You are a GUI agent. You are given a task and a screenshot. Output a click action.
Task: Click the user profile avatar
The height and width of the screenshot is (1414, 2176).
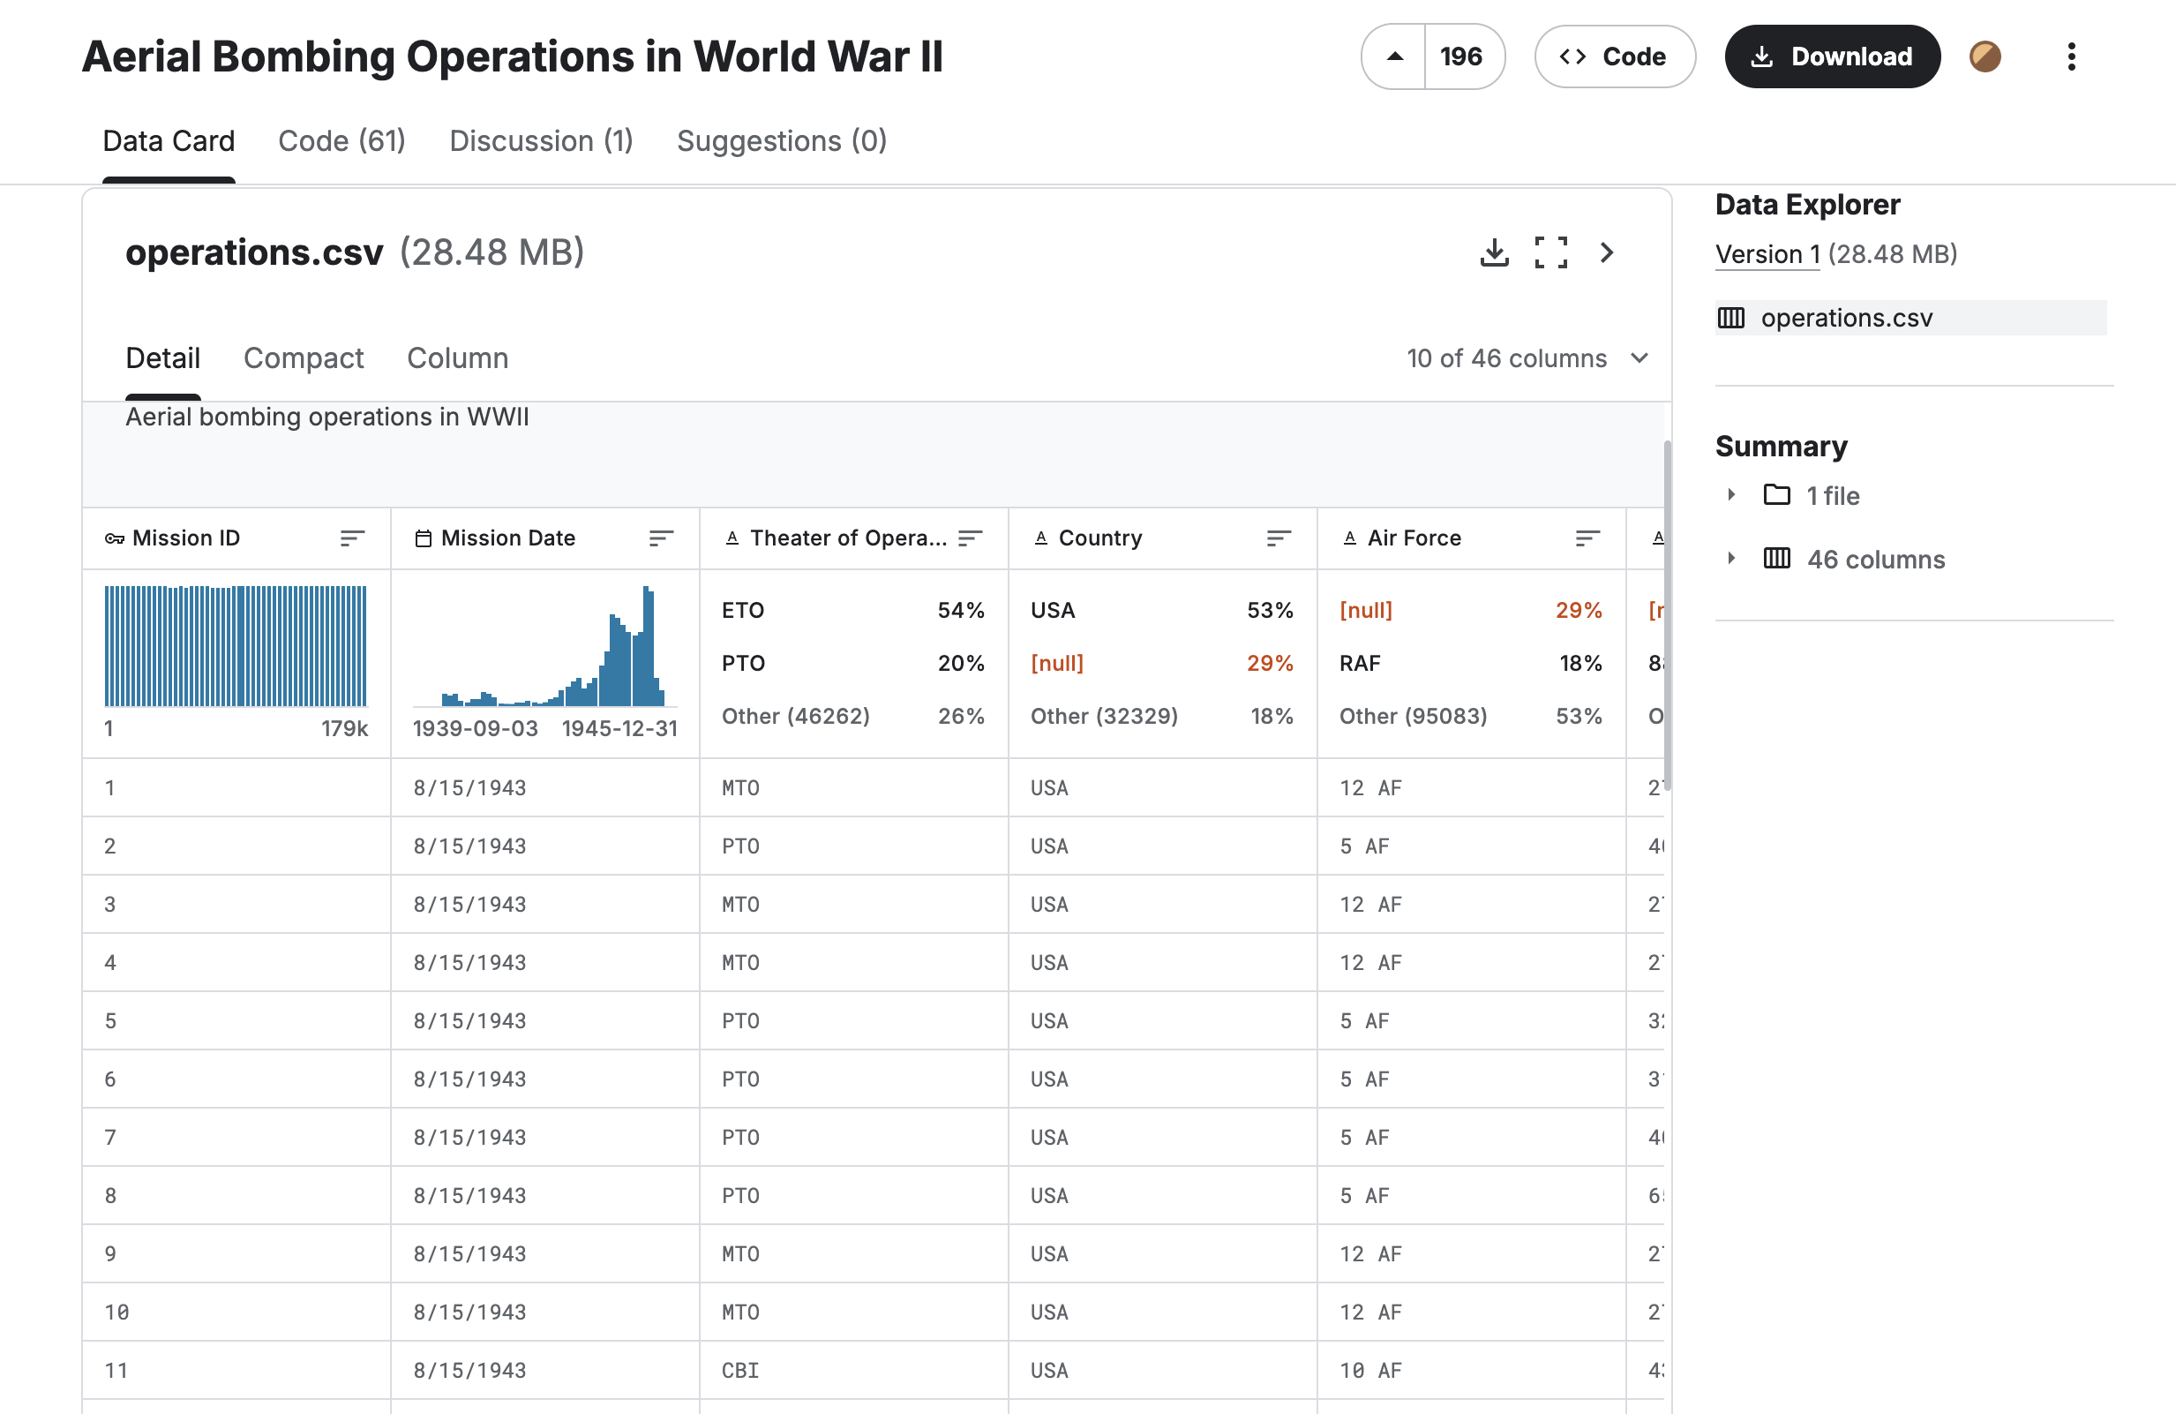coord(1985,56)
